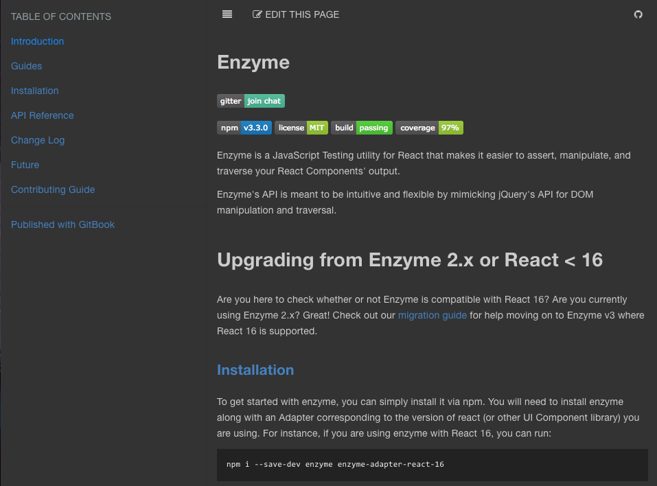The image size is (657, 486).
Task: Click the Enzyme page title
Action: point(253,63)
